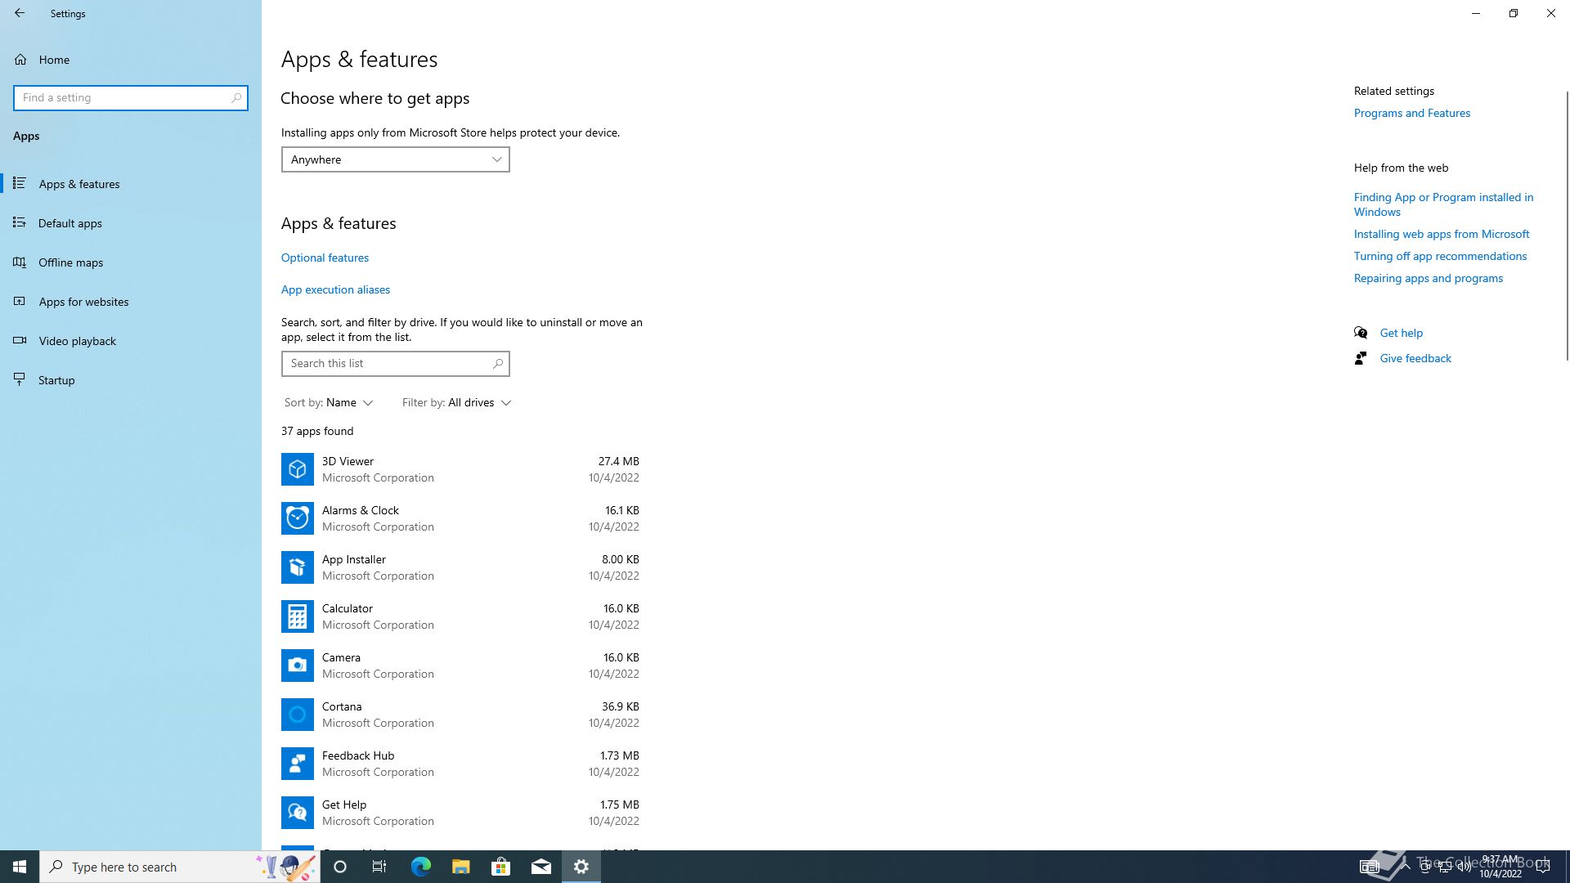Click the Calculator app icon

tap(298, 616)
